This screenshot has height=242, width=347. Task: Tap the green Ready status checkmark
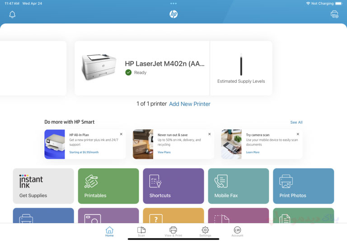[x=128, y=72]
